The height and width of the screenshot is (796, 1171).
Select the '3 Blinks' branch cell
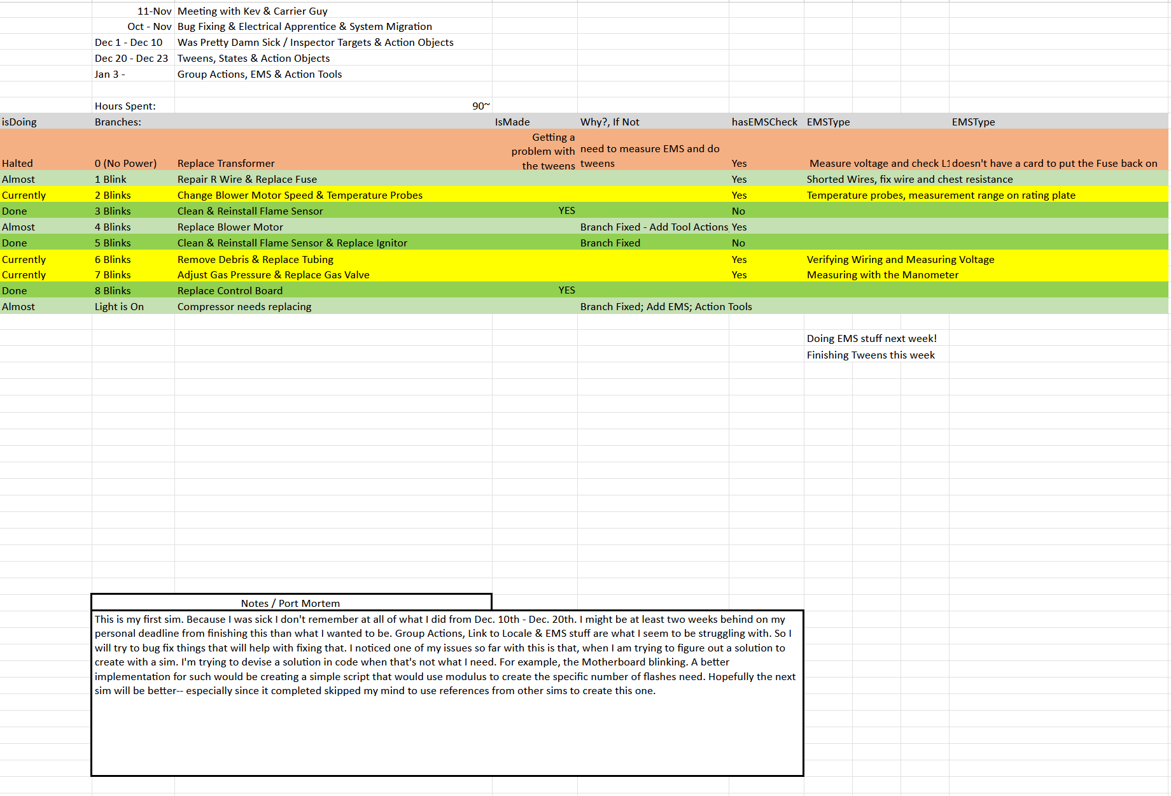coord(133,211)
